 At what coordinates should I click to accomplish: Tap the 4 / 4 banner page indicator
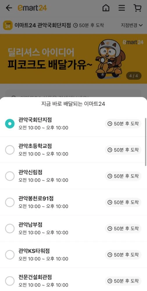point(134,76)
